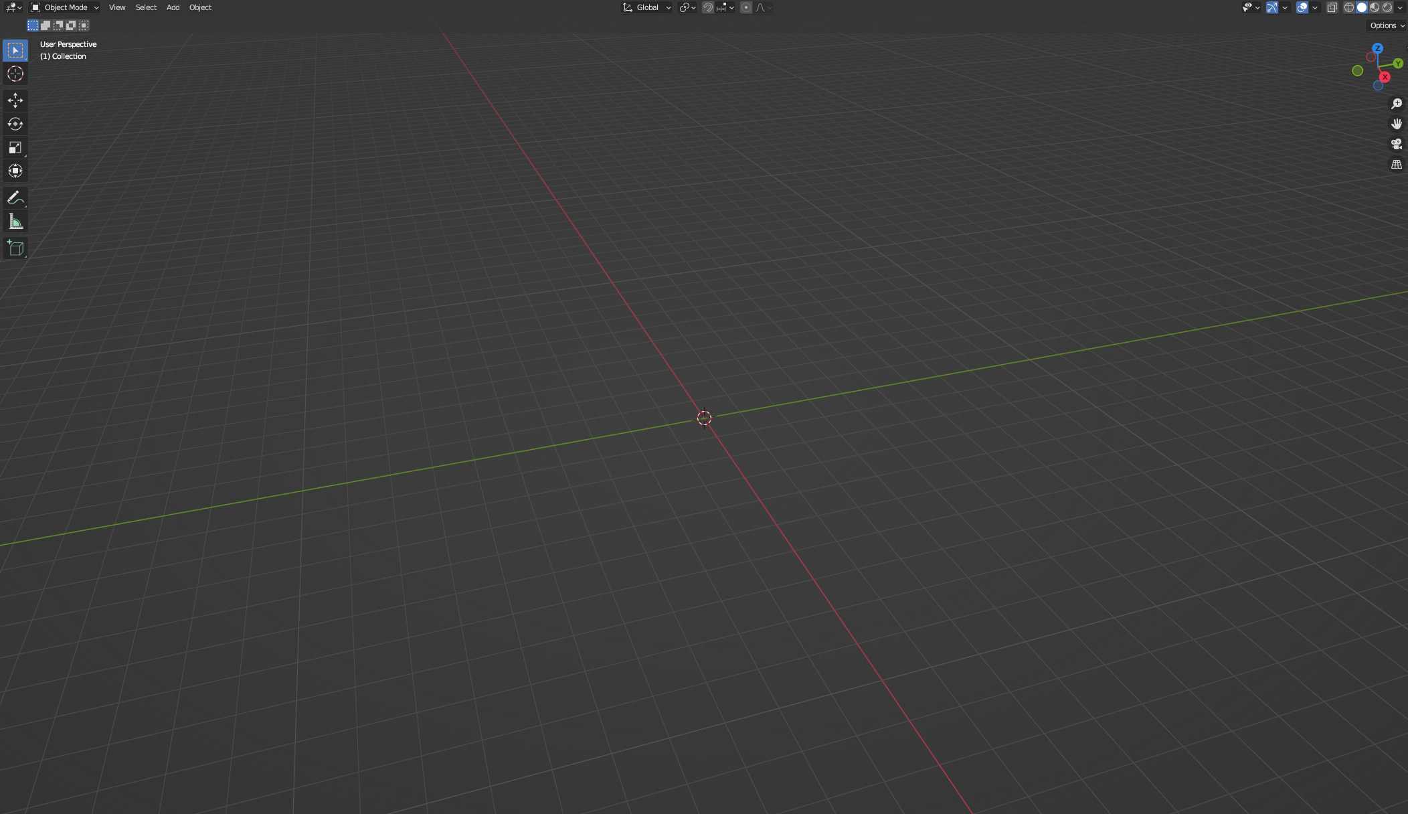Toggle X-Ray mode
Screen dimensions: 1408x814
pyautogui.click(x=1332, y=7)
